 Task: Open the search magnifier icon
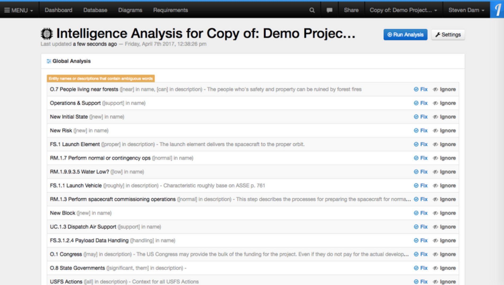tap(312, 10)
